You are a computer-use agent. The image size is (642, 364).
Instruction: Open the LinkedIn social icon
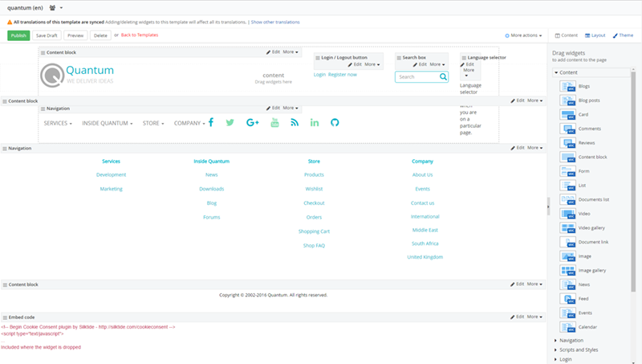[315, 122]
